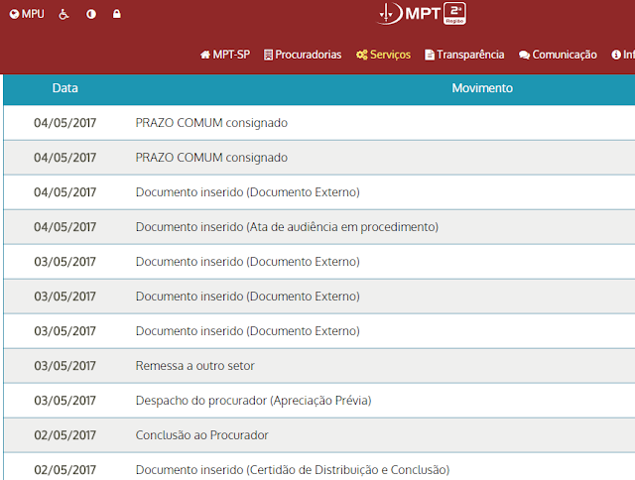Click the Data column header
Image resolution: width=635 pixels, height=480 pixels.
point(64,88)
